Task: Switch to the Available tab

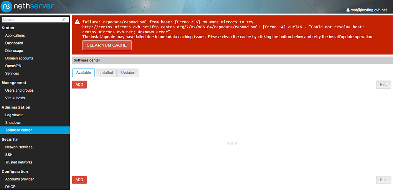Action: pyautogui.click(x=83, y=73)
